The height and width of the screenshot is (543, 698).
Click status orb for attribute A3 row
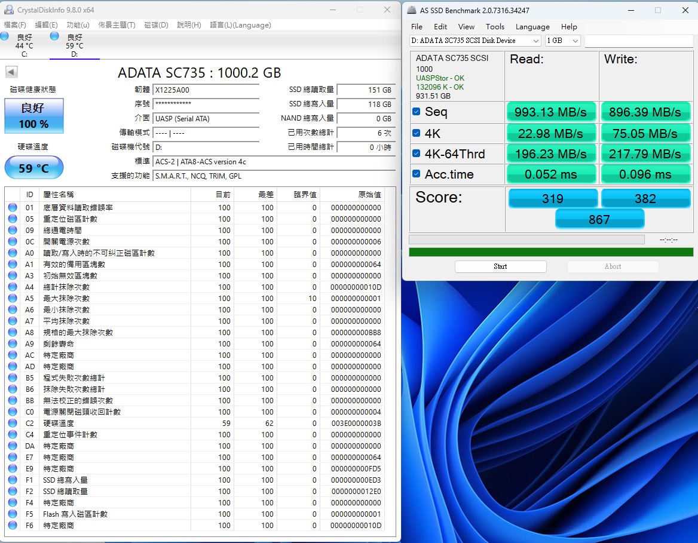[13, 275]
